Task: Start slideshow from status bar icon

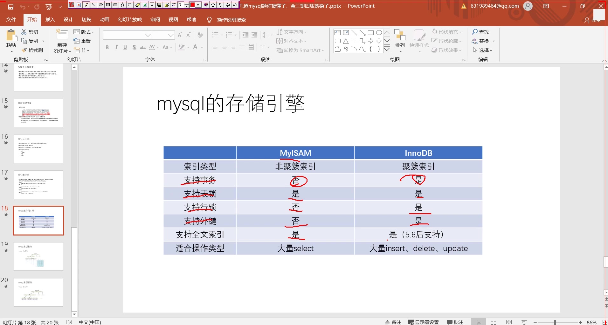Action: pos(524,322)
